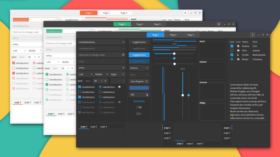Select the first radiobutton next to checkbutton

coord(100,87)
